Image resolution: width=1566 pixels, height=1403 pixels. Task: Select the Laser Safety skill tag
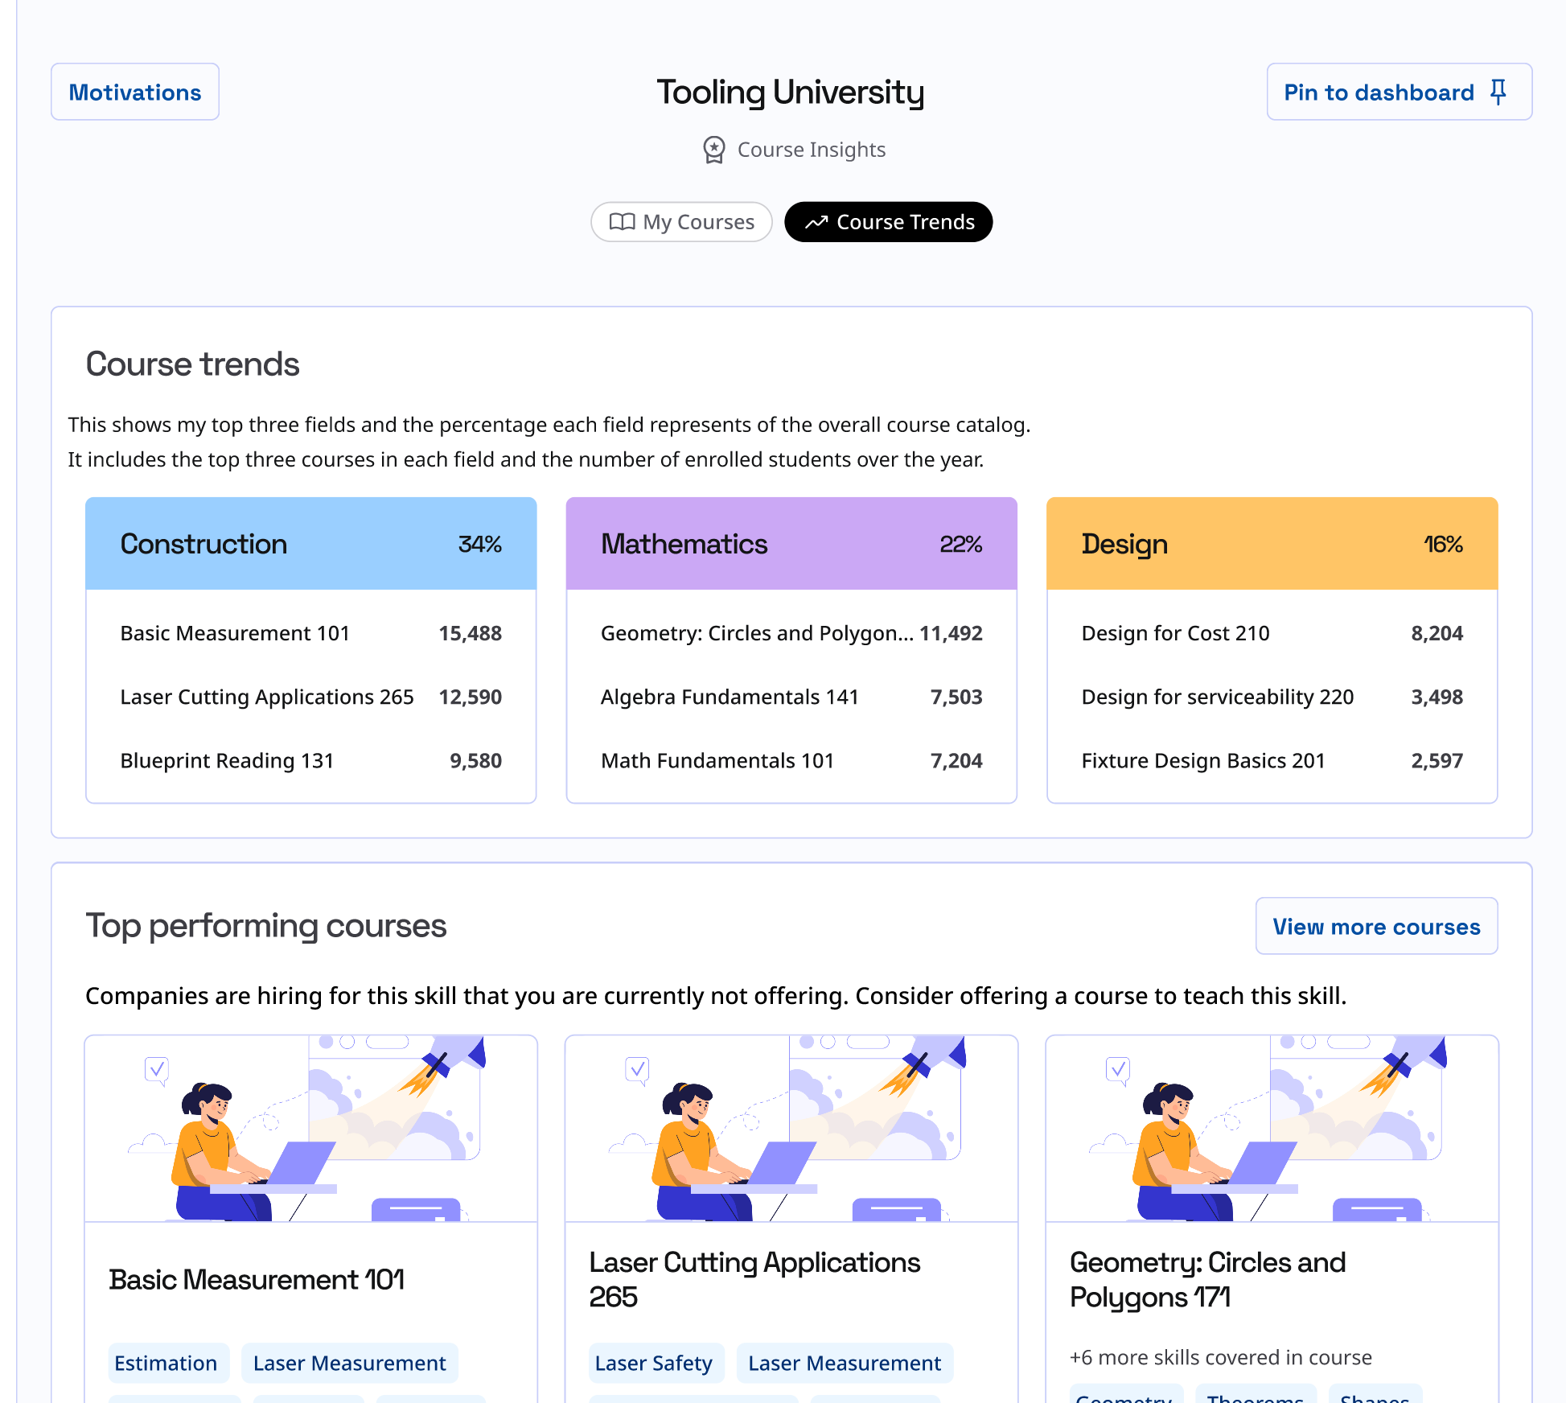pyautogui.click(x=654, y=1363)
